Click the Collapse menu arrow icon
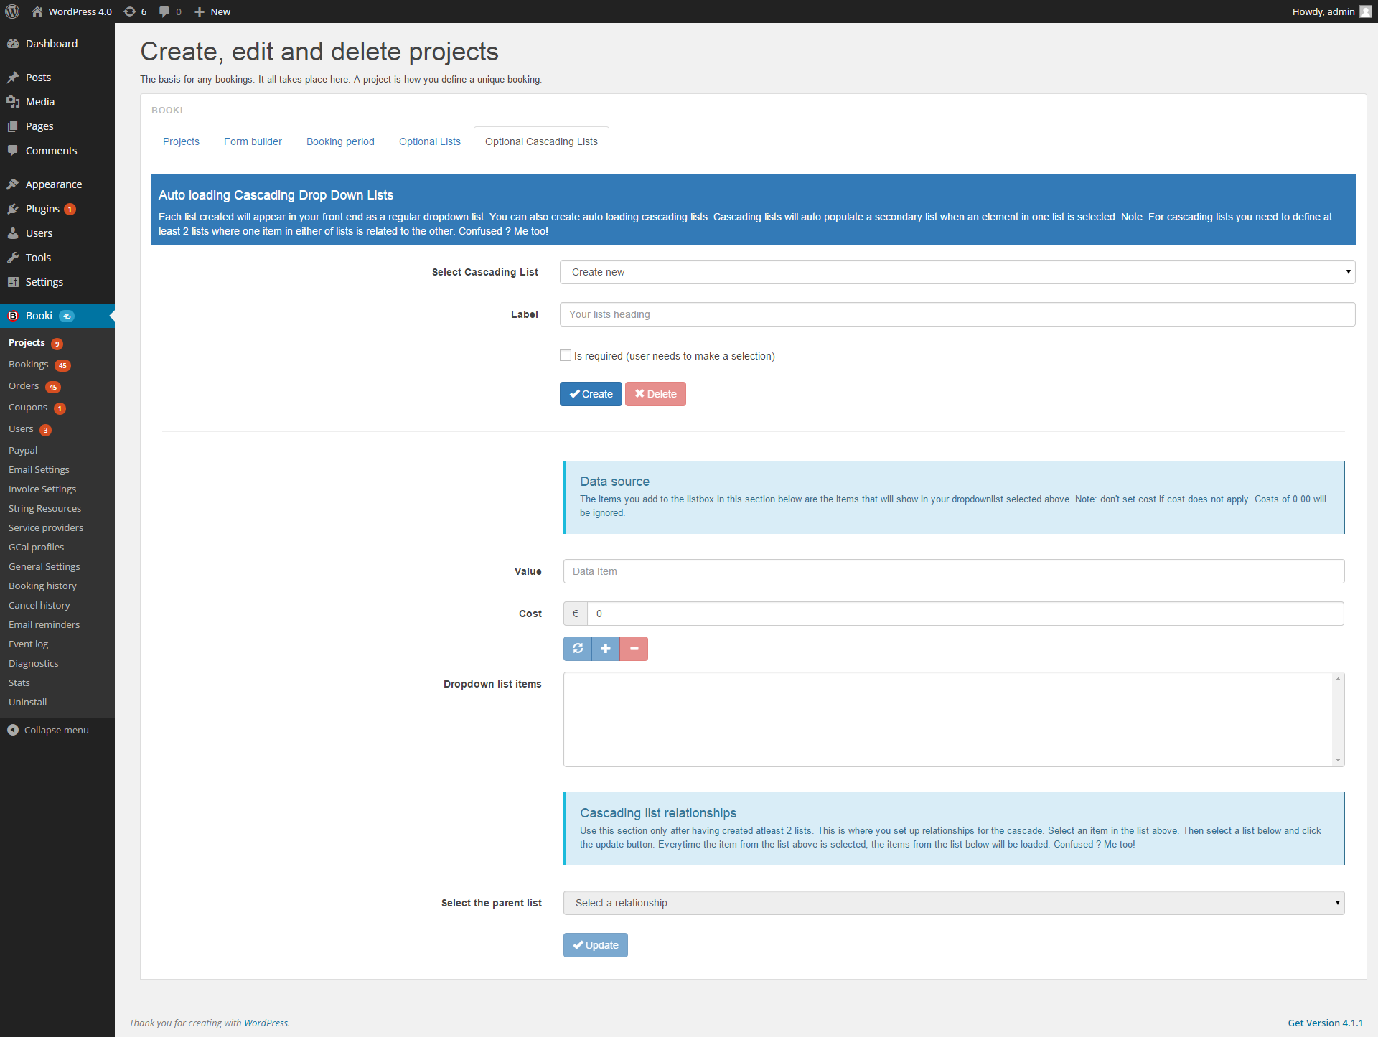 pos(13,730)
